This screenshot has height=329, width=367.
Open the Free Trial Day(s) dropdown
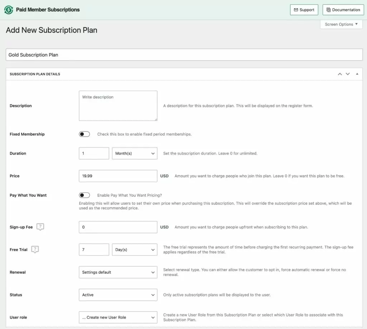point(135,250)
